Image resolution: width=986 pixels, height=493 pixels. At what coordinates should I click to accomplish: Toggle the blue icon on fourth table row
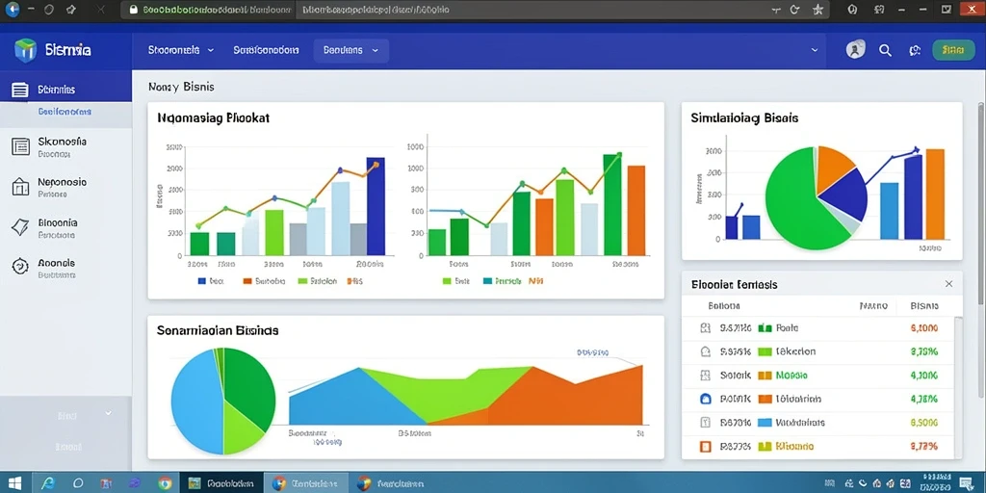[706, 399]
